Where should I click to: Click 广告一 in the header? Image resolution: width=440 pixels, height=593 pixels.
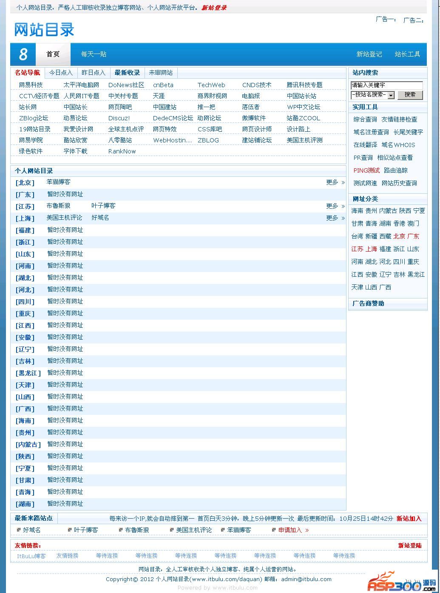(386, 19)
